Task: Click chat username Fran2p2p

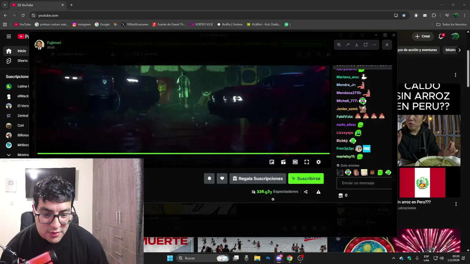Action: pos(345,148)
